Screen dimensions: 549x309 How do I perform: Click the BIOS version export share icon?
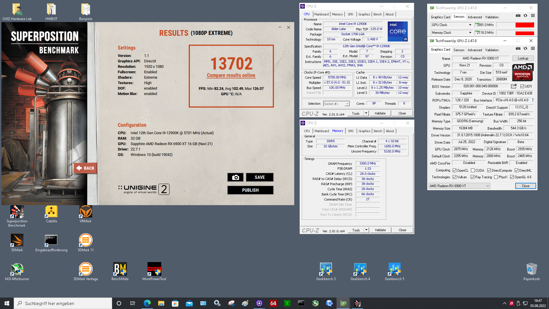tap(514, 86)
